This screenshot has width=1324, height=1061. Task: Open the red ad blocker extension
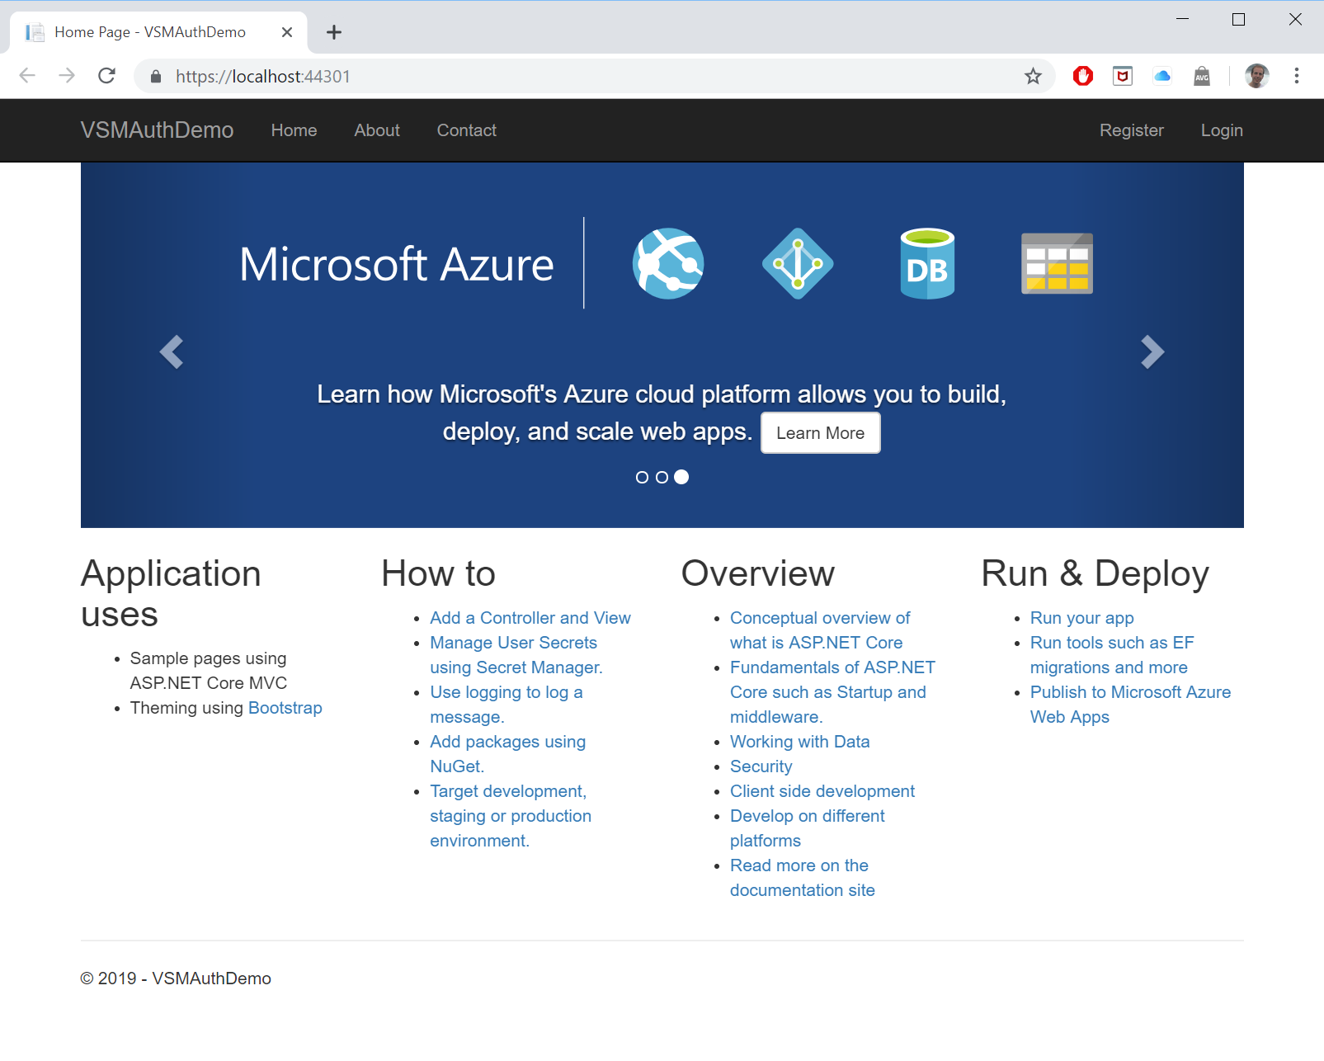coord(1082,77)
